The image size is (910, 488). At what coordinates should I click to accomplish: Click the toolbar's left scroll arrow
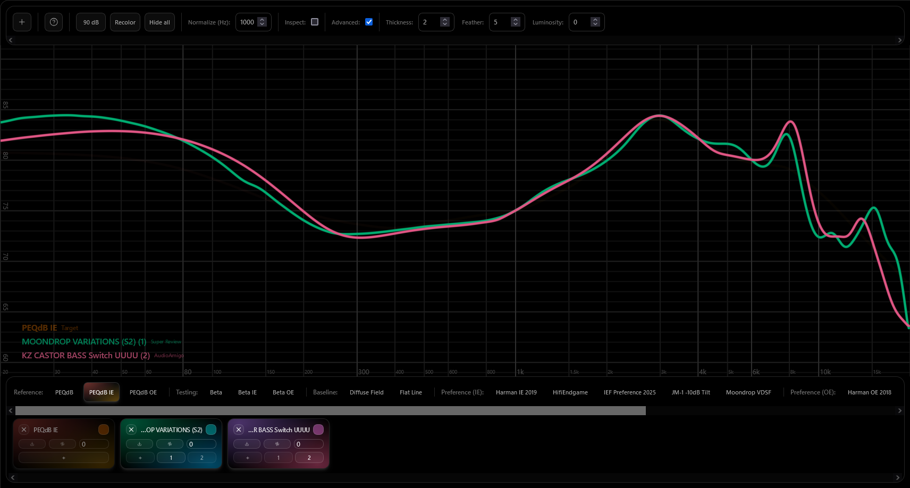(x=11, y=40)
